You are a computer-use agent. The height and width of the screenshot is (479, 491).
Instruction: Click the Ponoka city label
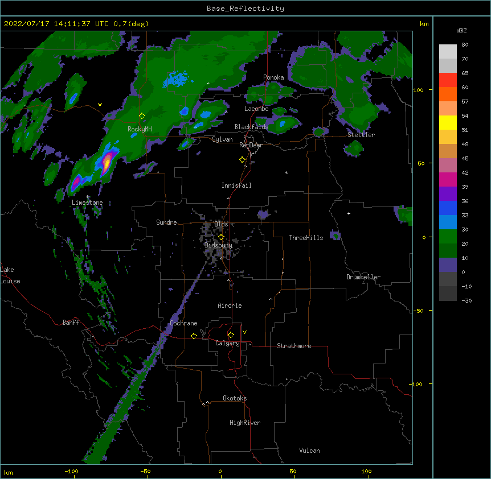(273, 77)
